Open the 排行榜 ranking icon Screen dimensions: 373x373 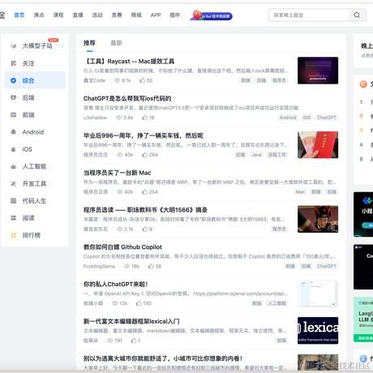tap(13, 235)
